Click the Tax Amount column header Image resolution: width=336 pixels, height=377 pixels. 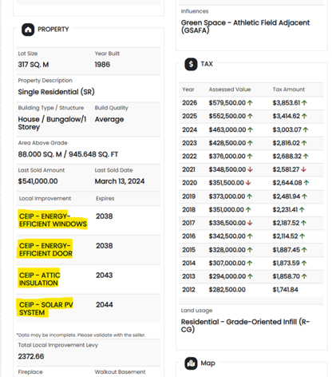[x=289, y=89]
